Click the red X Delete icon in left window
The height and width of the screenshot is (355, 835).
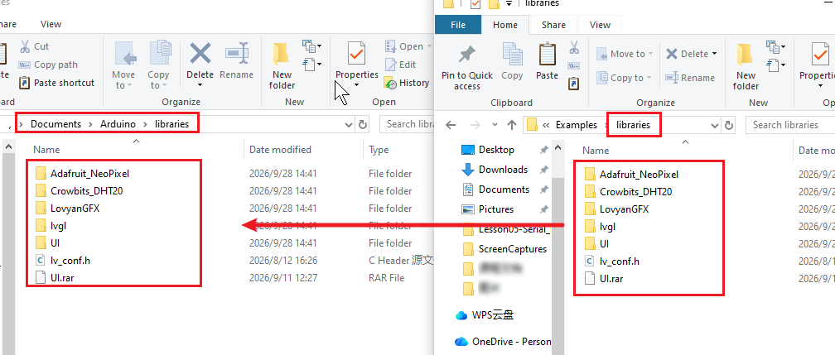tap(200, 53)
